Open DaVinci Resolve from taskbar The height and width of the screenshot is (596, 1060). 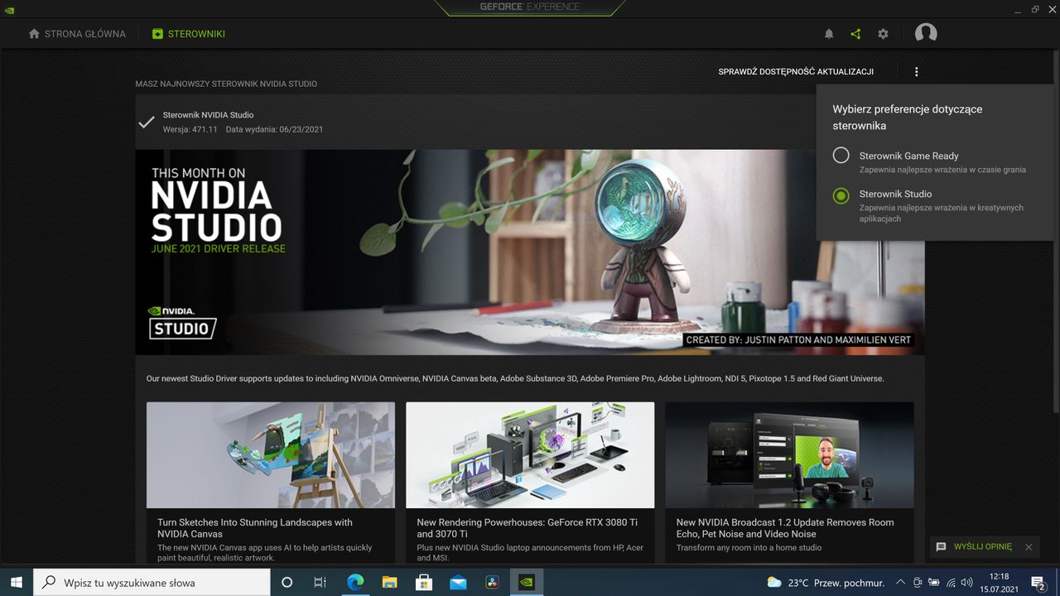(x=492, y=582)
